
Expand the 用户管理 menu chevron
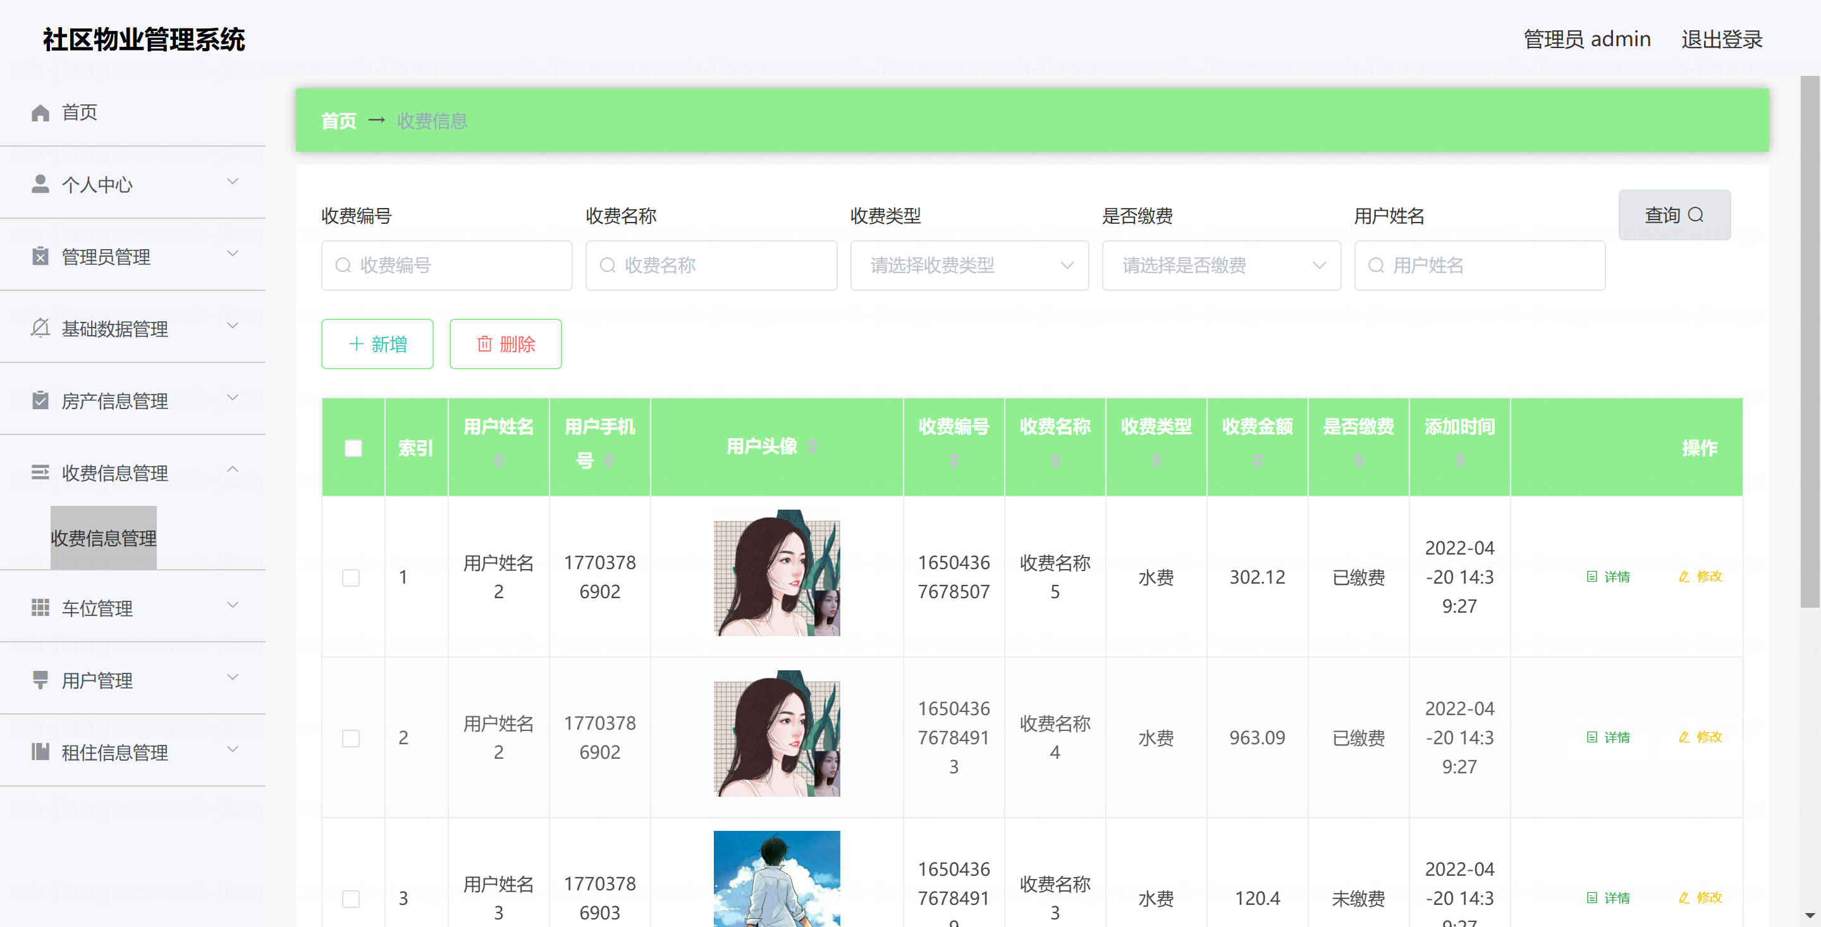point(233,677)
